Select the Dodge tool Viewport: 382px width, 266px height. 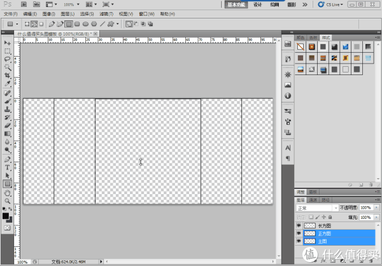pyautogui.click(x=7, y=150)
